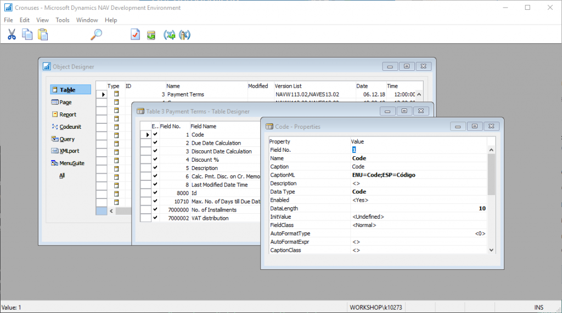Image resolution: width=562 pixels, height=313 pixels.
Task: Select Page in the Object Designer list
Action: (x=65, y=102)
